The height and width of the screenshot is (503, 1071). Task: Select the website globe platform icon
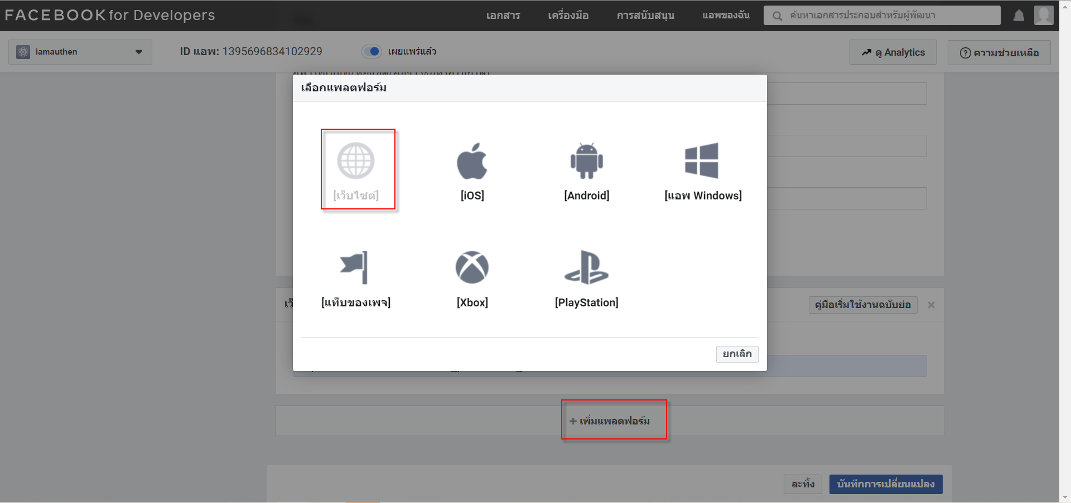356,161
